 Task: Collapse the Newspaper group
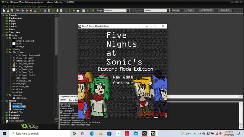pyautogui.click(x=7, y=95)
